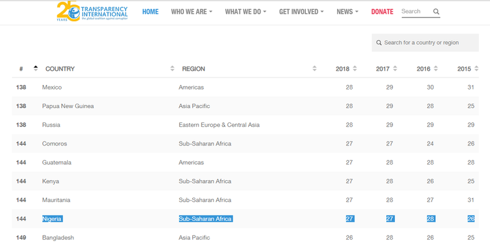The image size is (490, 246).
Task: Click Russia's 2018 score of 28
Action: (349, 125)
